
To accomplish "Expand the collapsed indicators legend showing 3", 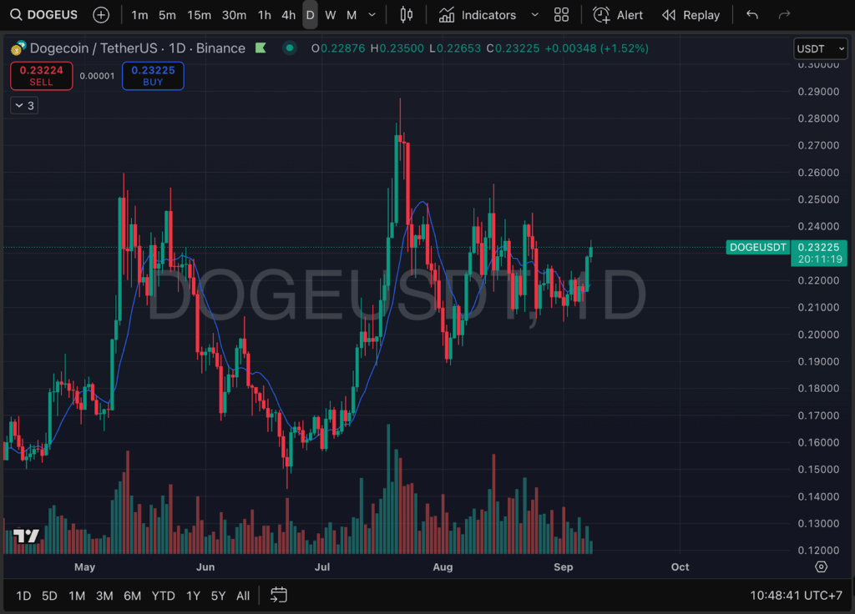I will click(x=24, y=106).
